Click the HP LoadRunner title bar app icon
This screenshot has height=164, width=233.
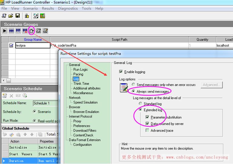2,2
